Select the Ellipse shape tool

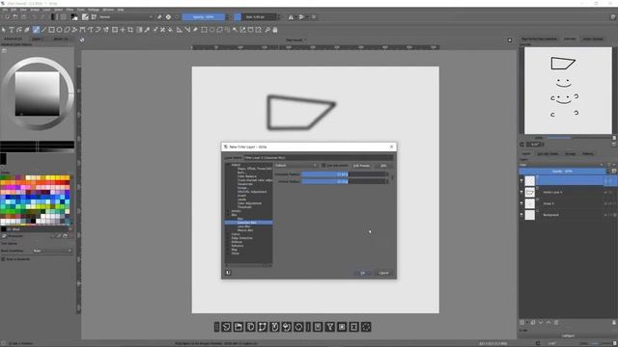[60, 30]
